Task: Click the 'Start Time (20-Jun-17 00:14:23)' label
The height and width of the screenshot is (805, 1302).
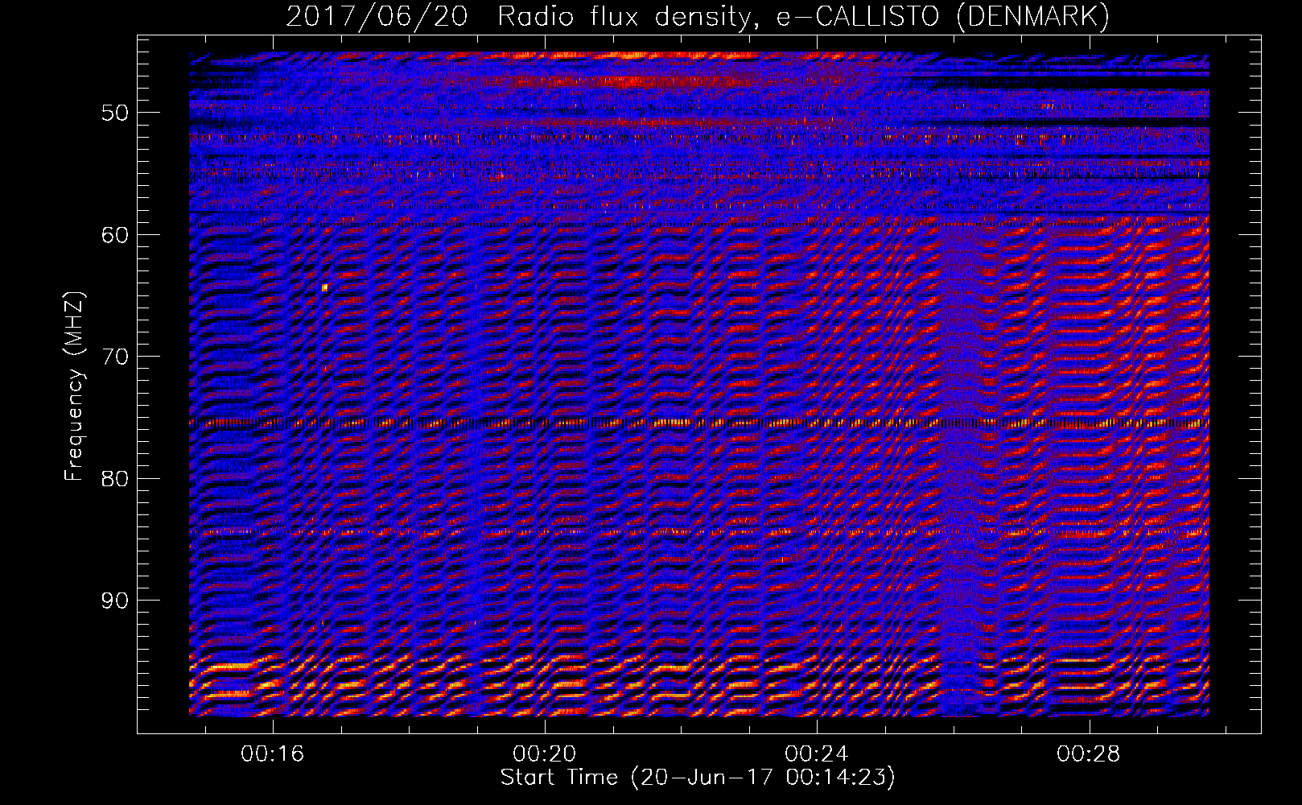Action: 698,778
